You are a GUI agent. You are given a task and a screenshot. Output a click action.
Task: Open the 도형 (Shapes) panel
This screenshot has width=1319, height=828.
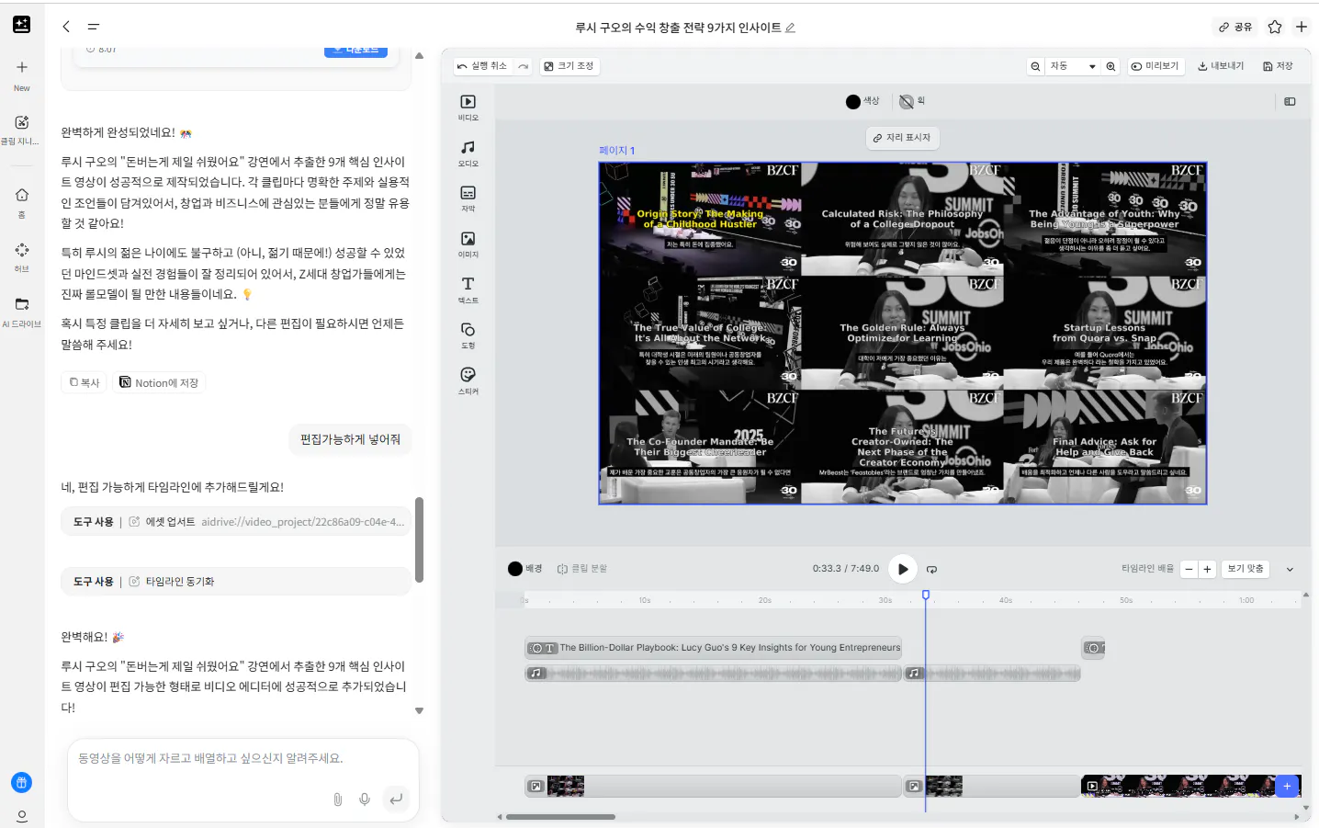[468, 335]
